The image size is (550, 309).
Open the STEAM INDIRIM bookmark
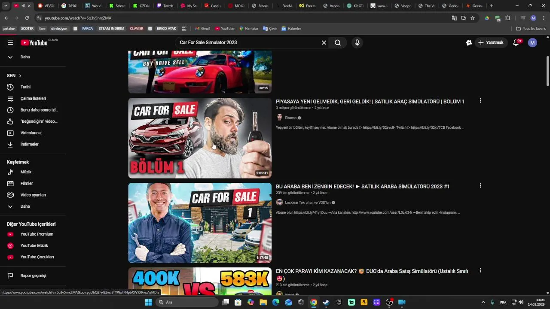[111, 29]
